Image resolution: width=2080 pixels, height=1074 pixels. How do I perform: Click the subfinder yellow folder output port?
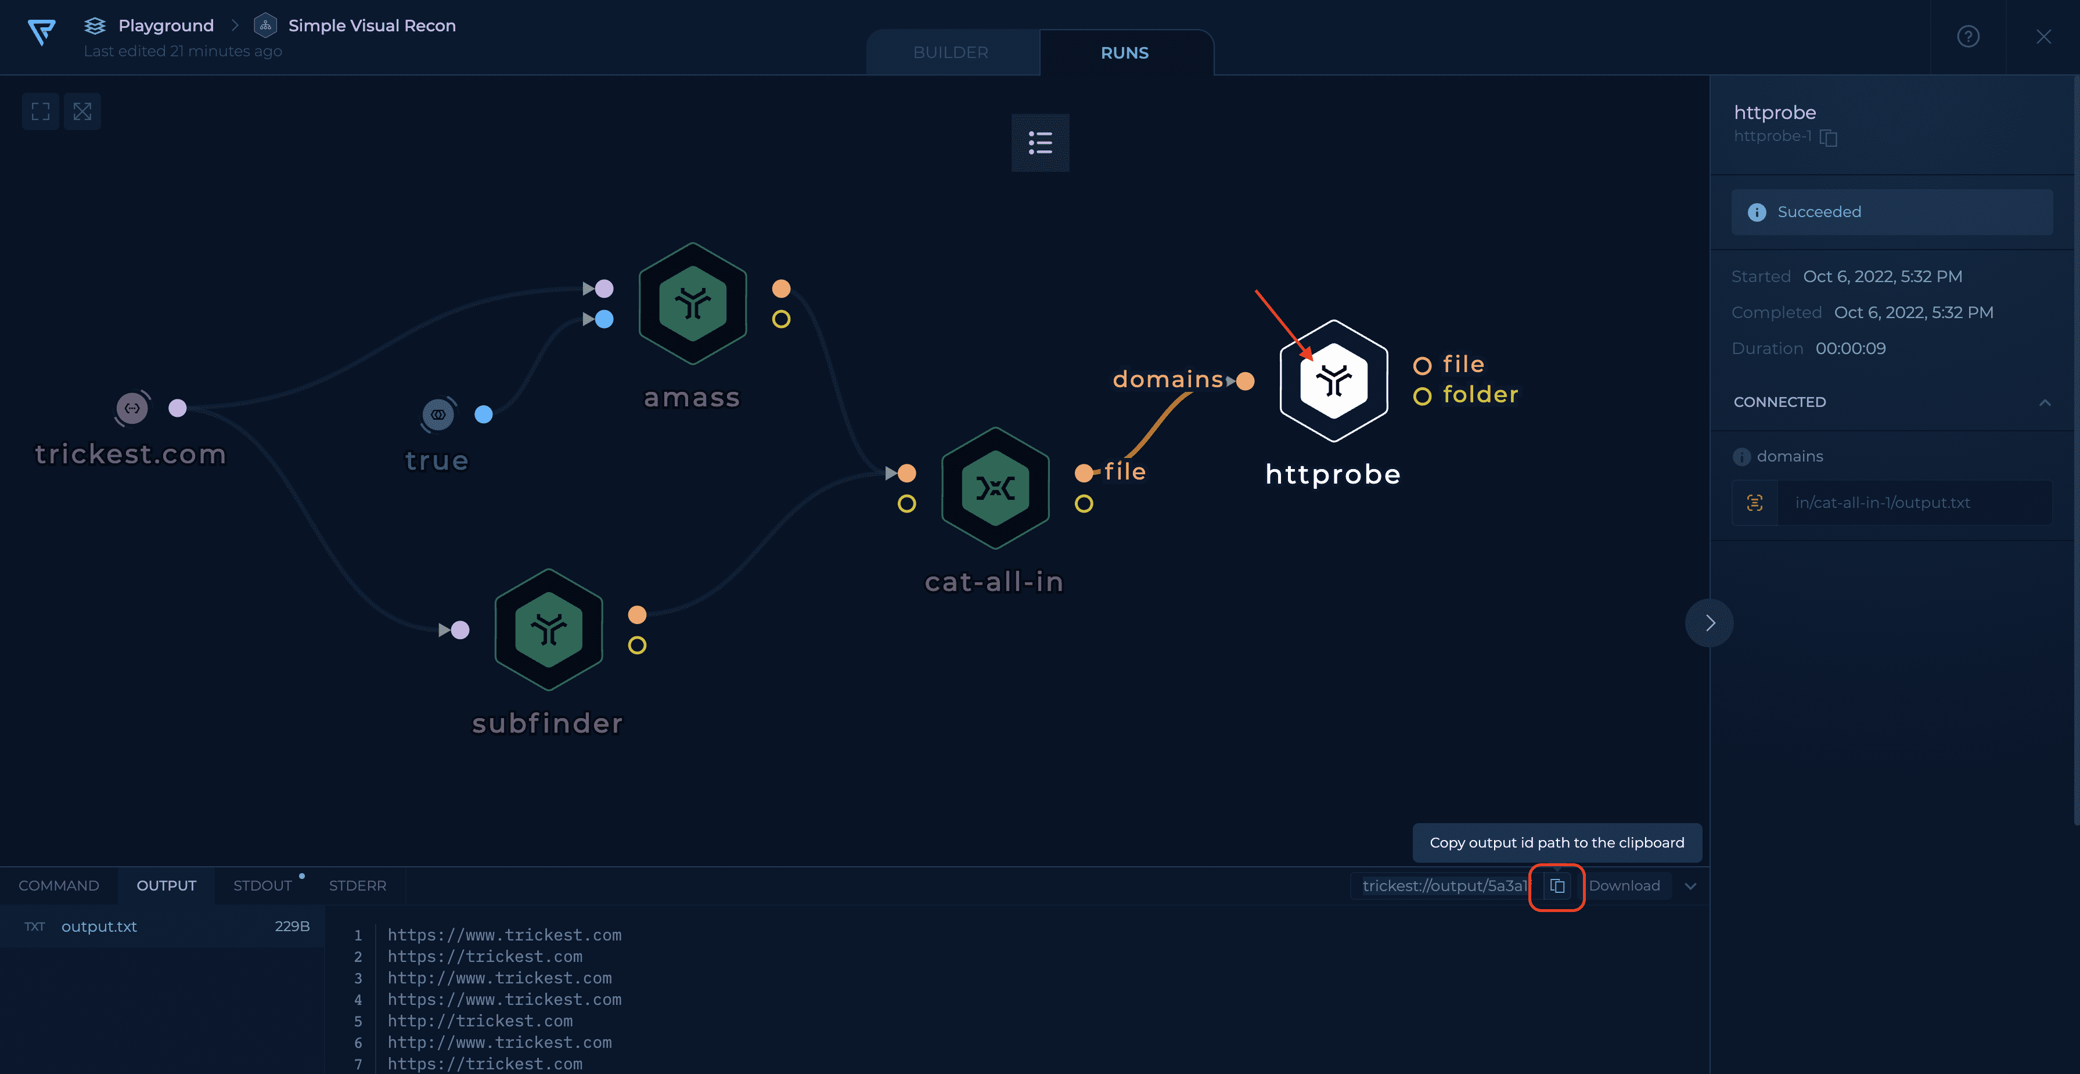click(x=637, y=646)
